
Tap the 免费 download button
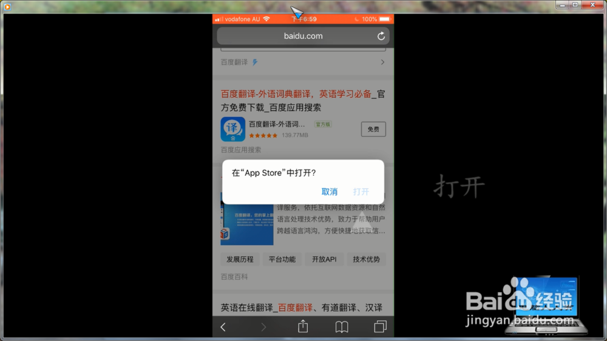click(373, 129)
